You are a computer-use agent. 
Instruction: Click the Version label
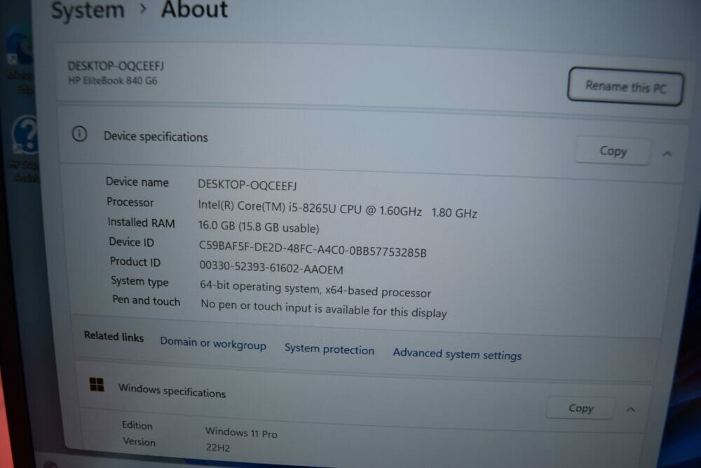[139, 441]
